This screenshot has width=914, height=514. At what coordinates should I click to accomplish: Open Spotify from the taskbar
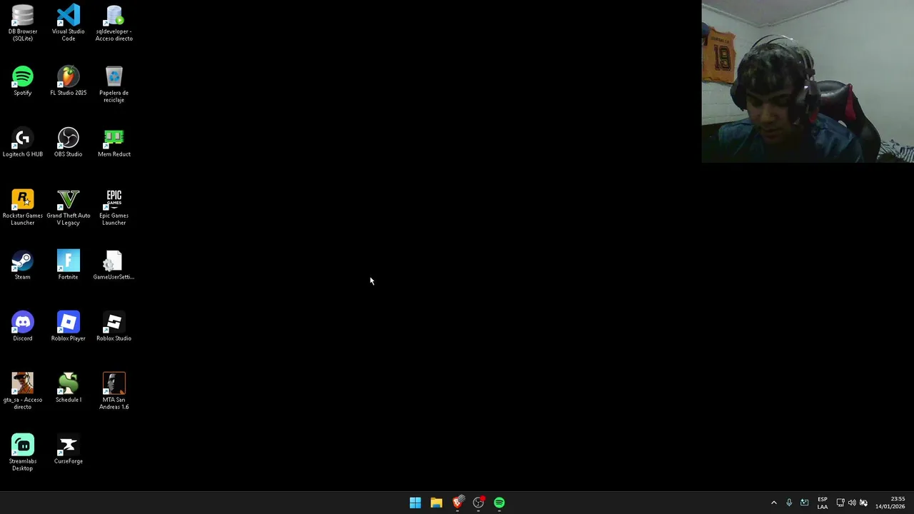pos(499,503)
